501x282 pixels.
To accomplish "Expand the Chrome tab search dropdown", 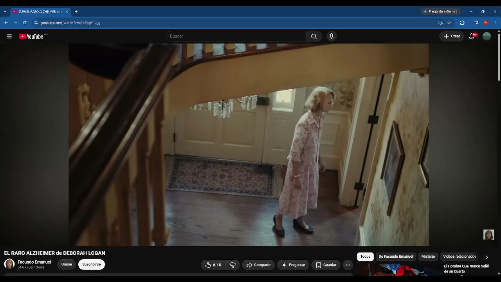I will point(5,12).
